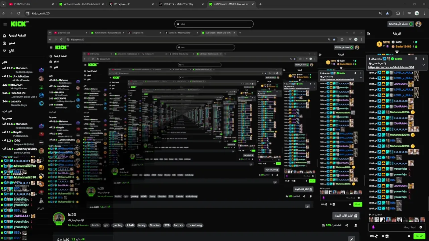429x241 pixels.
Task: Open chat settings gear icon
Action: tap(409, 236)
